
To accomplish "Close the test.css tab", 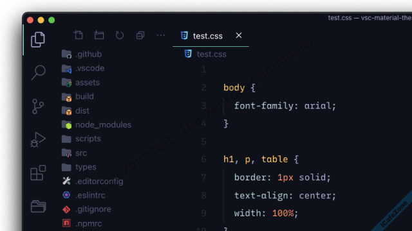I will click(x=239, y=35).
